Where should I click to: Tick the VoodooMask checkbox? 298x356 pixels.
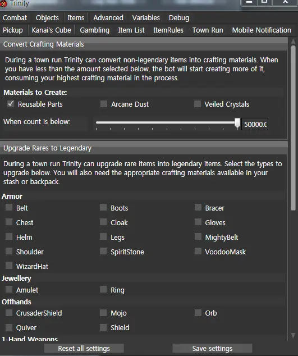tap(198, 251)
